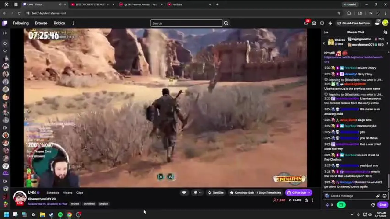390x219 pixels.
Task: Open the navbar three-dot more menu
Action: [x=73, y=23]
